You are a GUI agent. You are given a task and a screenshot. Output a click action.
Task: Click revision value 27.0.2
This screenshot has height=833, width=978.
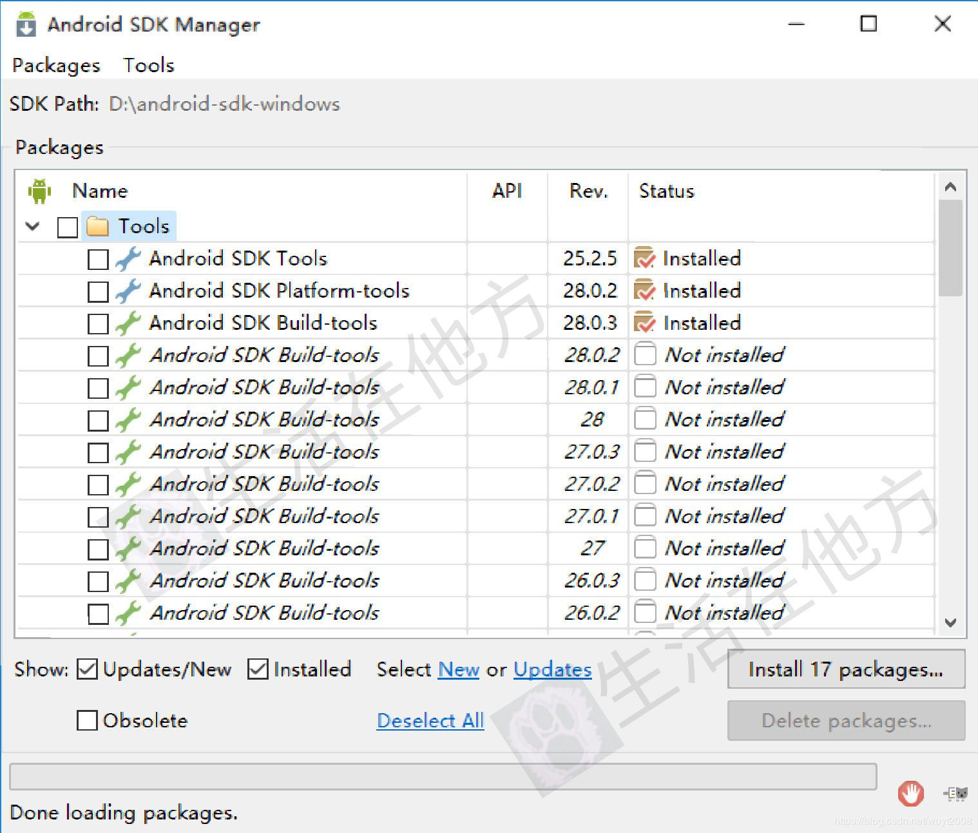tap(591, 484)
